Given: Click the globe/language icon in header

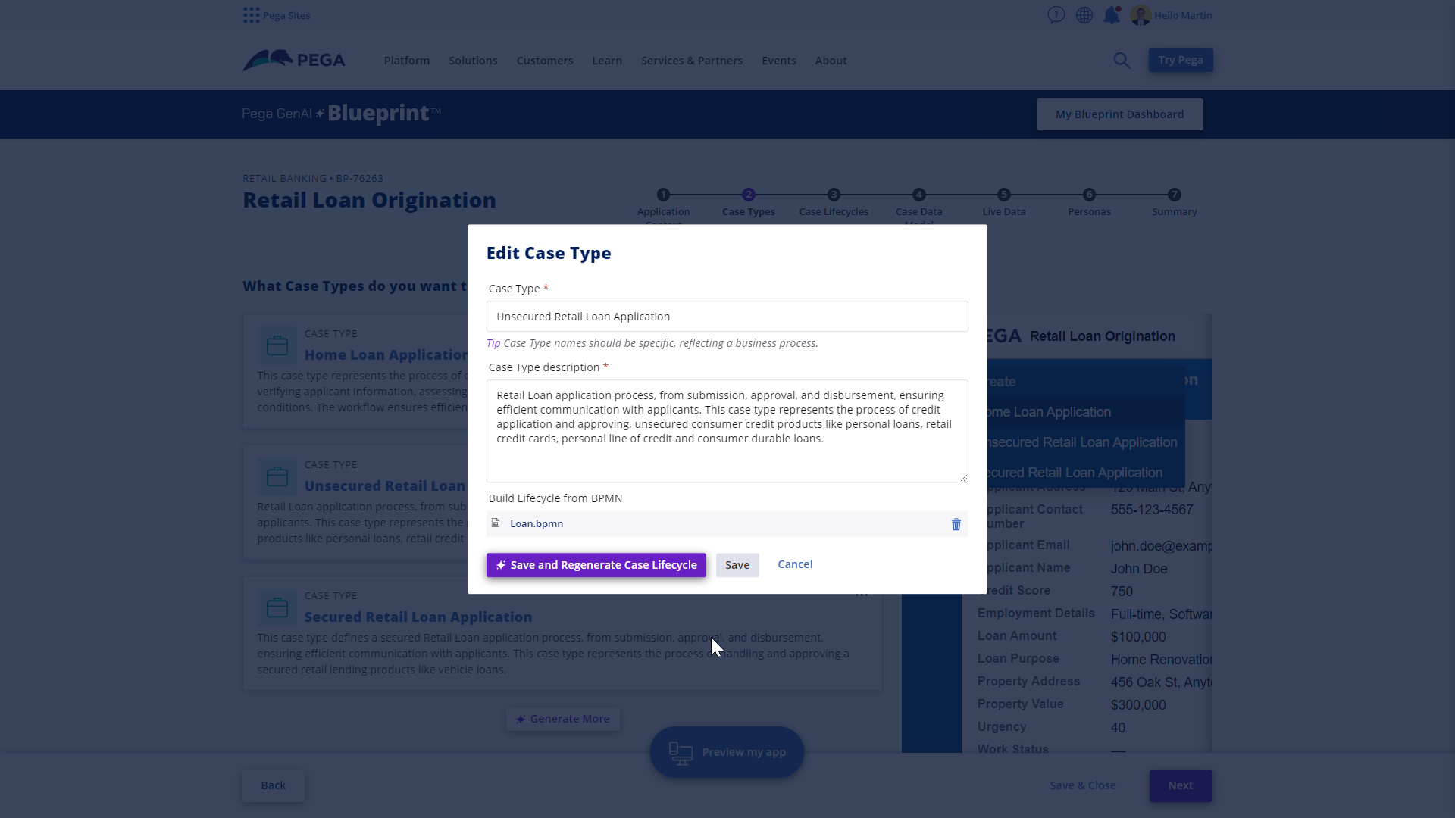Looking at the screenshot, I should (x=1084, y=15).
